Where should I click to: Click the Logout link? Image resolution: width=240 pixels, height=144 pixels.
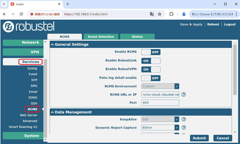[230, 24]
